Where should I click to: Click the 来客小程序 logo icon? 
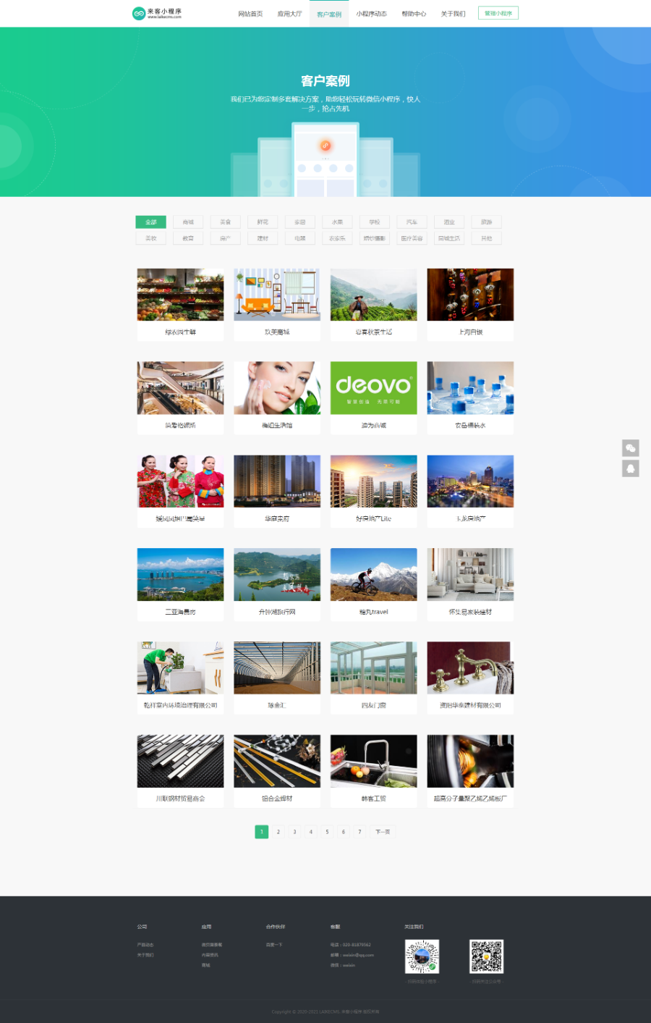click(x=139, y=13)
